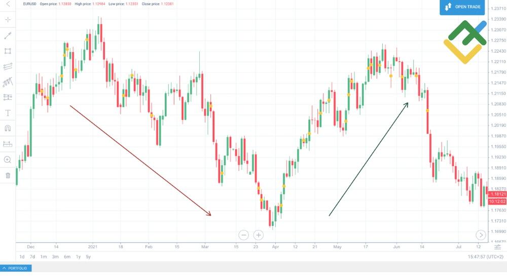Toggle the magnet snap mode
Image resolution: width=507 pixels, height=276 pixels.
pos(8,129)
